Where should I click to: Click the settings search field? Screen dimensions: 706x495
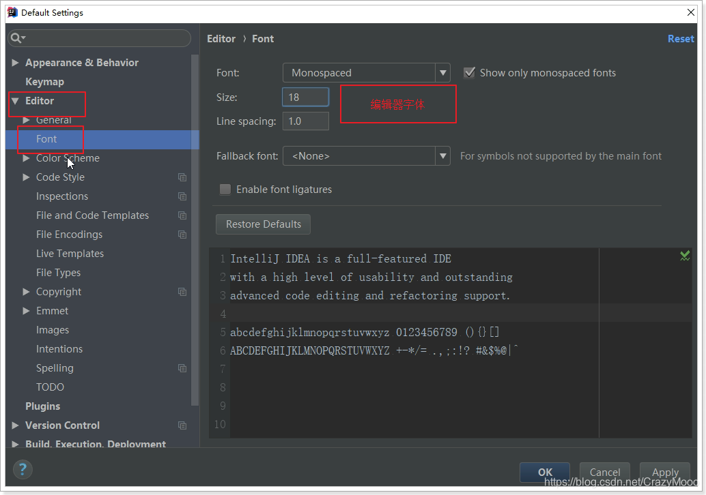100,38
